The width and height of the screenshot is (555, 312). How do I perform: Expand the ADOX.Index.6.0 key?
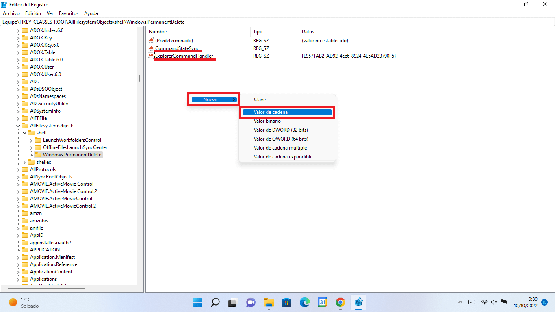point(18,30)
